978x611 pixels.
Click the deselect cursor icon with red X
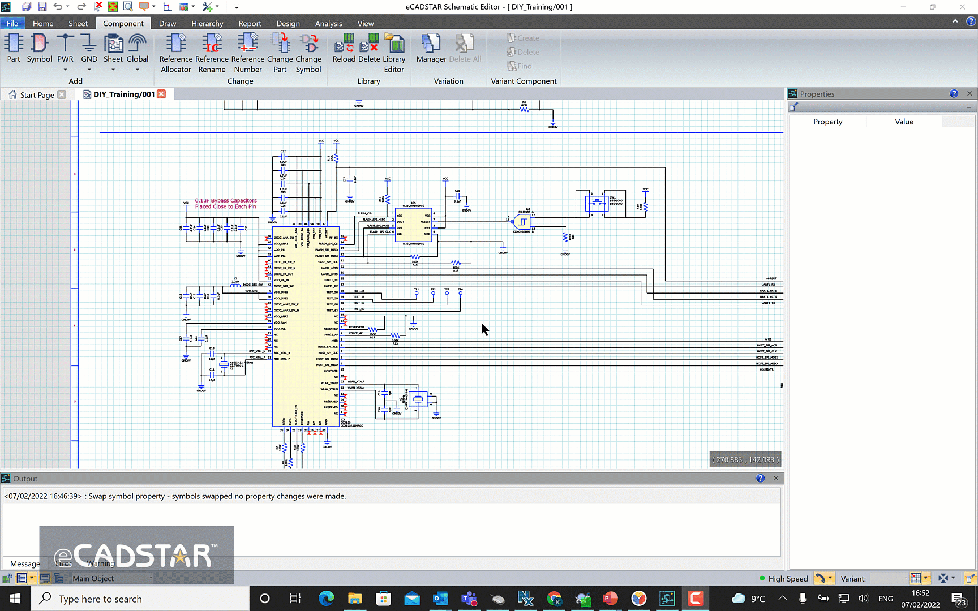[x=98, y=7]
